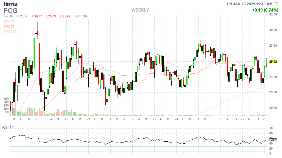The width and height of the screenshot is (282, 158).
Task: Click the '24' year marker on time axis
Action: point(176,119)
